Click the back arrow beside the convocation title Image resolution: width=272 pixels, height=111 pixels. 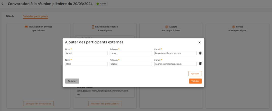click(x=3, y=4)
